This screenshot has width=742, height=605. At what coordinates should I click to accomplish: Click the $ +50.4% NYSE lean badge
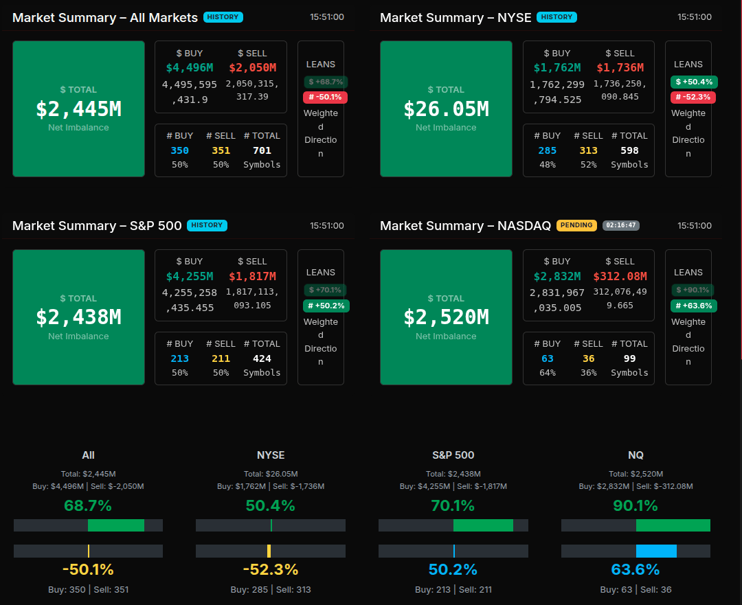694,82
